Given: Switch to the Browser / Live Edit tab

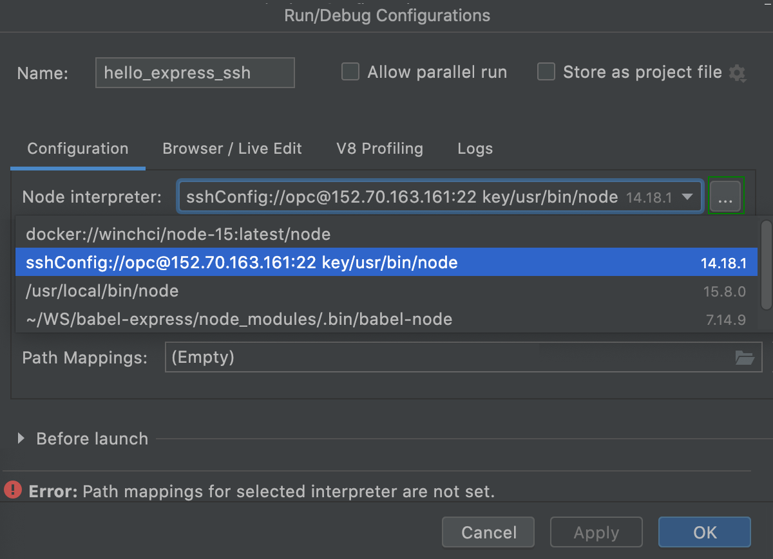Looking at the screenshot, I should tap(232, 149).
